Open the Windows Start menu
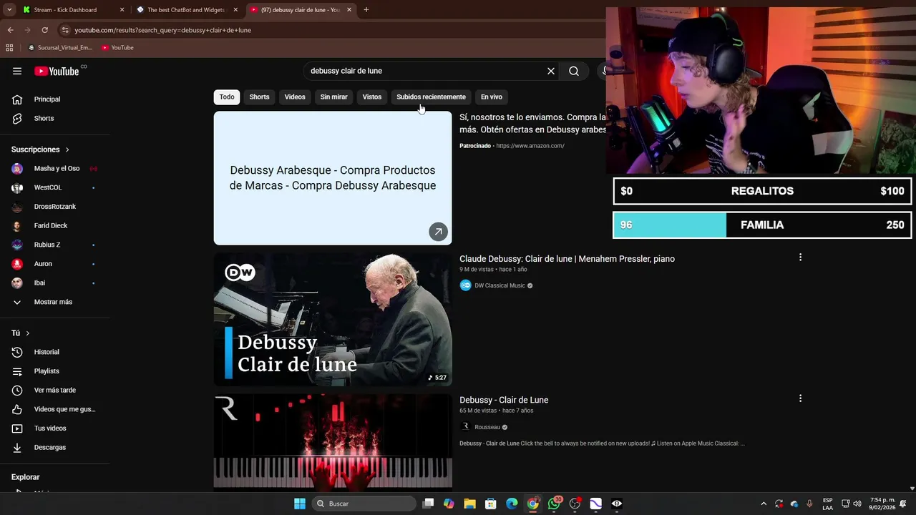The height and width of the screenshot is (515, 916). (300, 504)
